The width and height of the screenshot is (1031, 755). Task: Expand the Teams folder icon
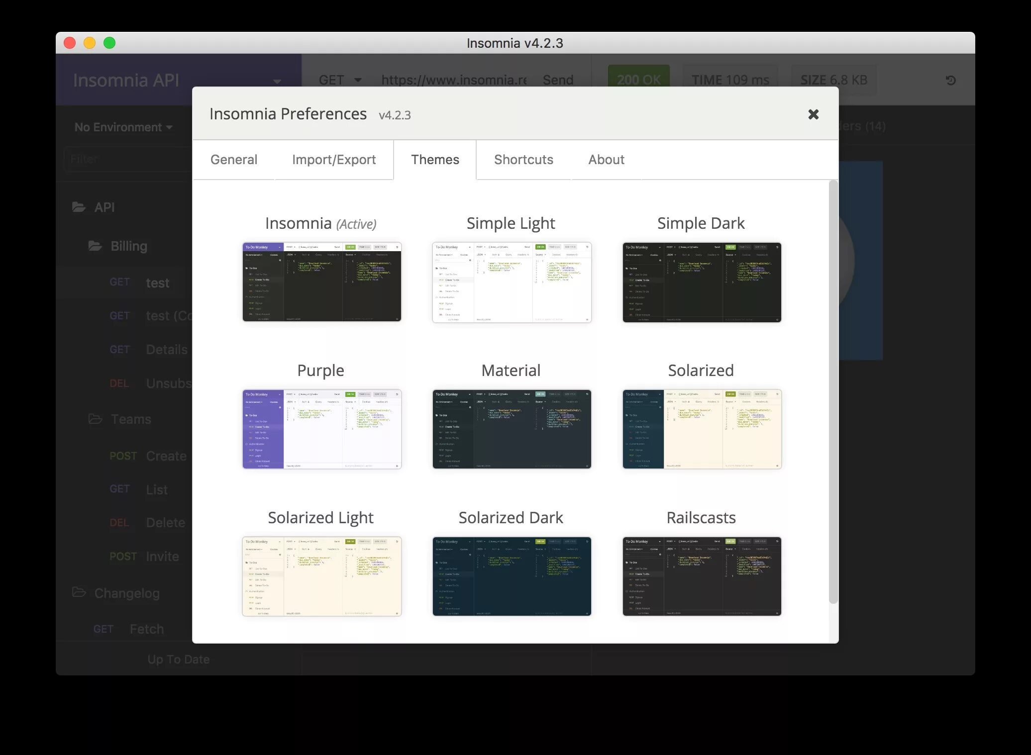pos(95,419)
